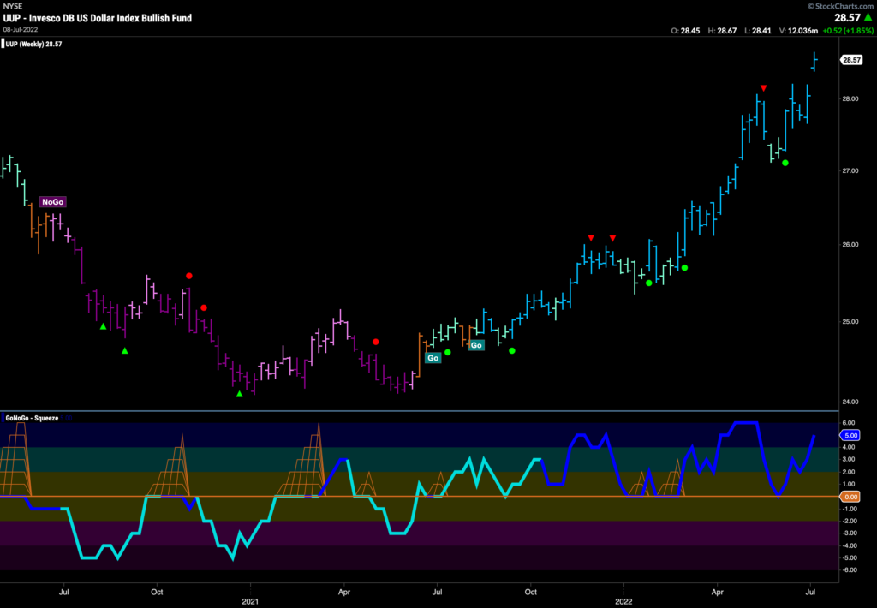Select the purple NoGo trend label
This screenshot has height=608, width=877.
(x=52, y=202)
